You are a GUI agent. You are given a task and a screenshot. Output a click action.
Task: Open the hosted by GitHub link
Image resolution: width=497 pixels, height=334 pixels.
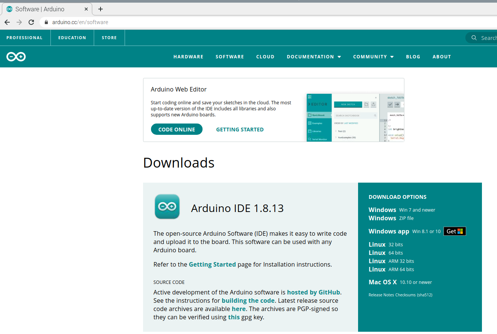314,292
